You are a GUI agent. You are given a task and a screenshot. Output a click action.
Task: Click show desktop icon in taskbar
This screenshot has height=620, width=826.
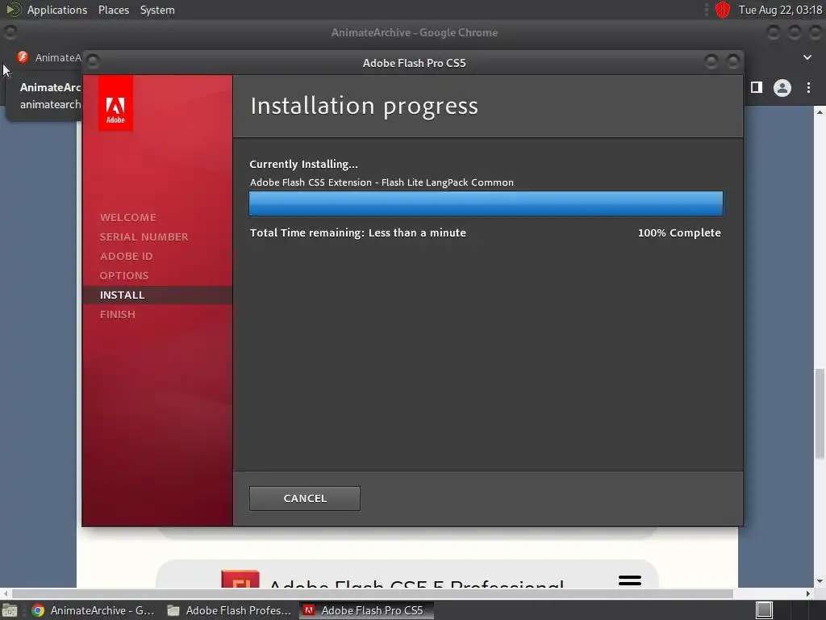9,610
